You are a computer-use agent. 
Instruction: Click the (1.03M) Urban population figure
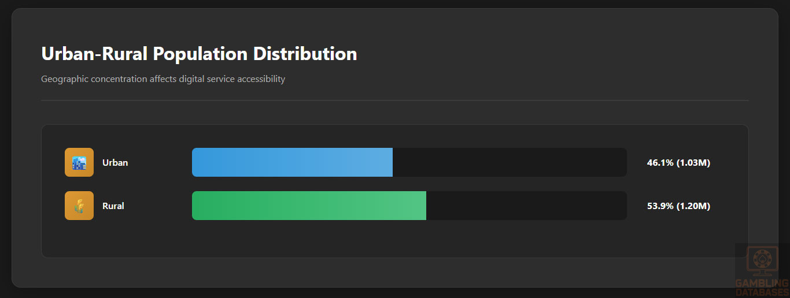tap(693, 163)
